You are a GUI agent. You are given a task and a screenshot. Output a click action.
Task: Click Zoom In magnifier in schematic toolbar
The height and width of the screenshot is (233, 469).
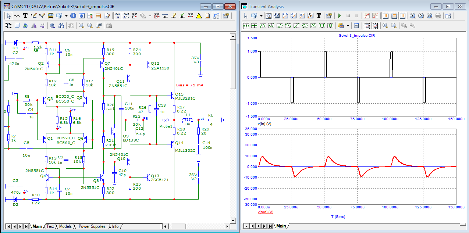tap(81, 25)
